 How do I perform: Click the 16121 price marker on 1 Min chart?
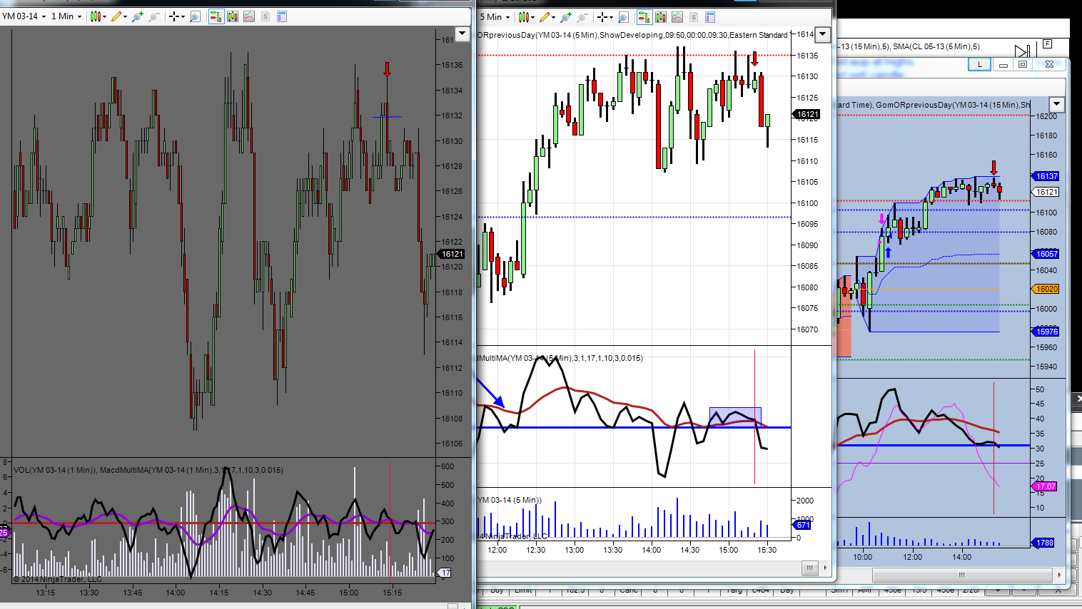[x=452, y=254]
